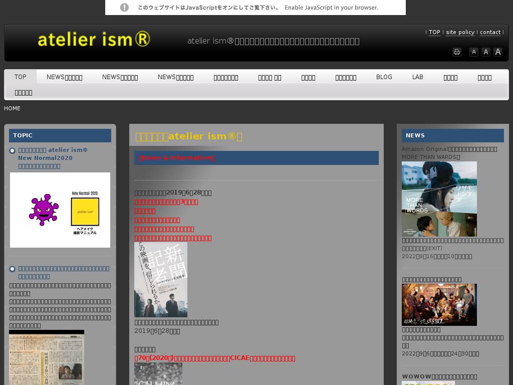Select the small font size icon

pyautogui.click(x=473, y=52)
